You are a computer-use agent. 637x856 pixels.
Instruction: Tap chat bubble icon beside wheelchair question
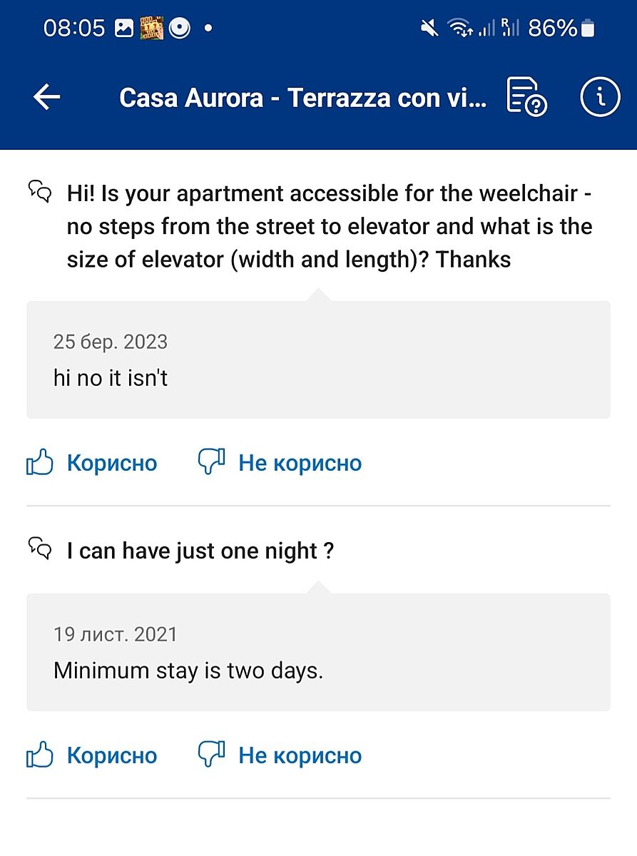[x=40, y=191]
